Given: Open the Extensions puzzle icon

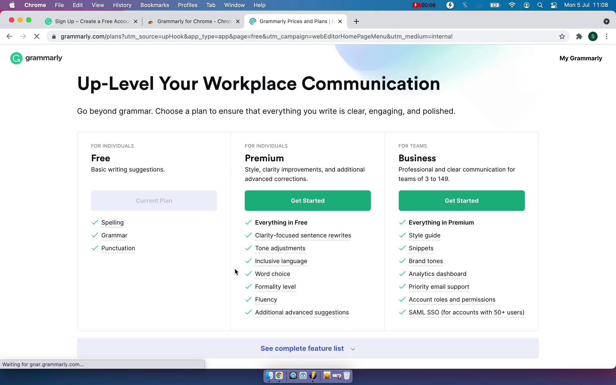Looking at the screenshot, I should point(579,37).
